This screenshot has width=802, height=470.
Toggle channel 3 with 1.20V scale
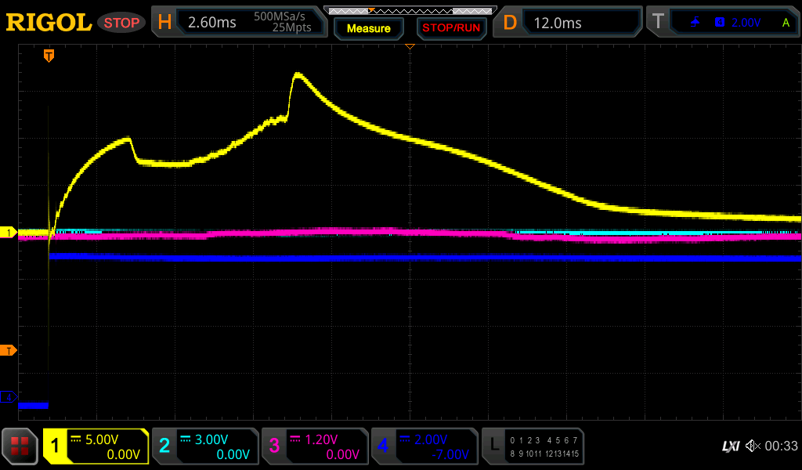(315, 446)
